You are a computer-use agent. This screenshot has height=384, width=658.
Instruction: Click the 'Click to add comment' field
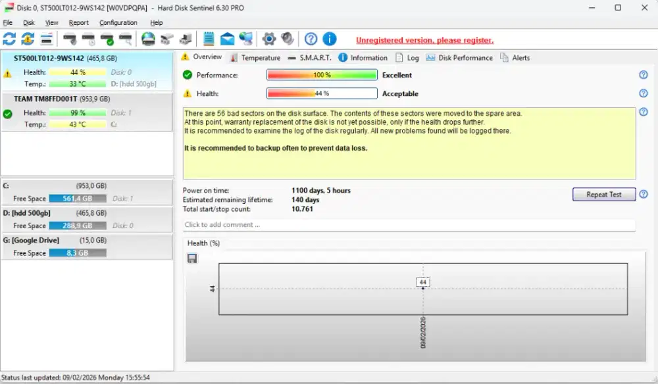409,225
